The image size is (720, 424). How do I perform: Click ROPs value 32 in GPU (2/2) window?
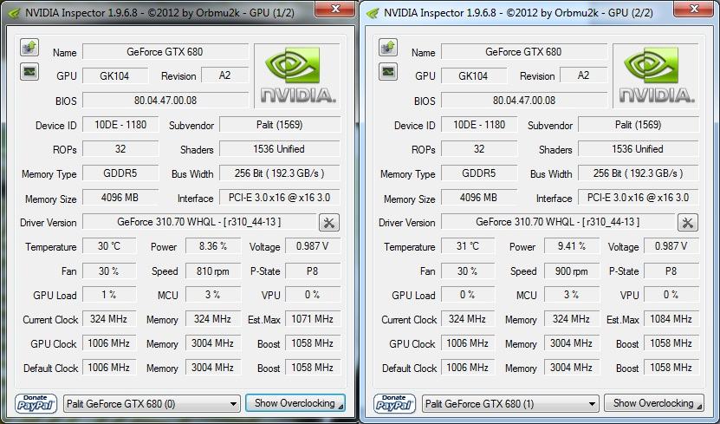click(479, 149)
